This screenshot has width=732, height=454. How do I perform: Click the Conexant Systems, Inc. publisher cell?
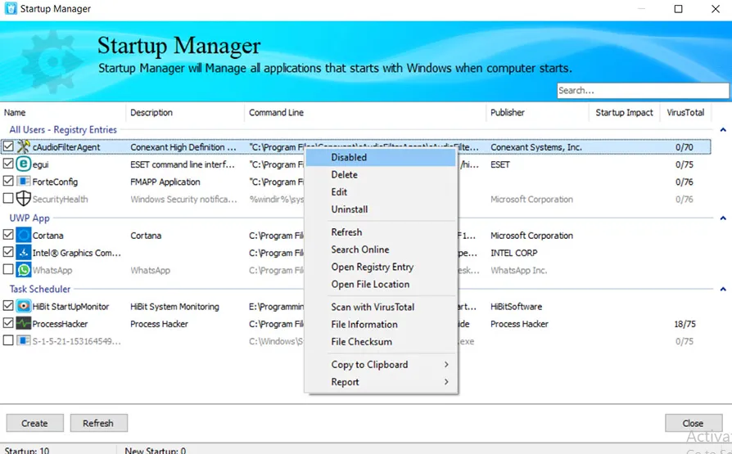(536, 147)
